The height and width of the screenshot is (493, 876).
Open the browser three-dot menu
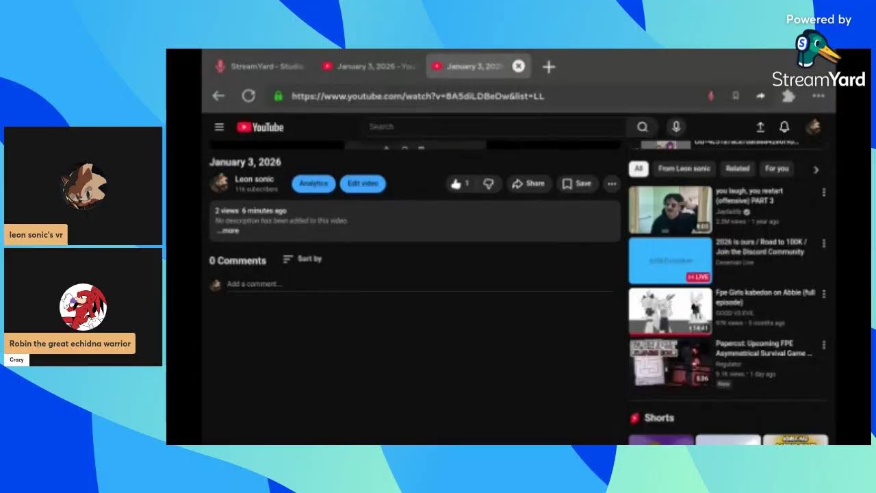tap(818, 96)
